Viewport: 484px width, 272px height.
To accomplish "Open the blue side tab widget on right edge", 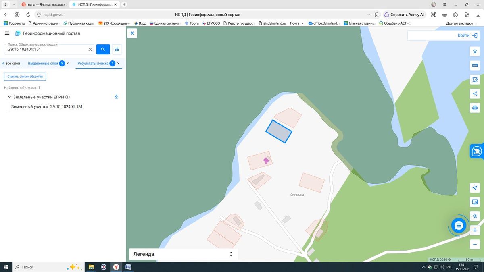I will coord(477,151).
